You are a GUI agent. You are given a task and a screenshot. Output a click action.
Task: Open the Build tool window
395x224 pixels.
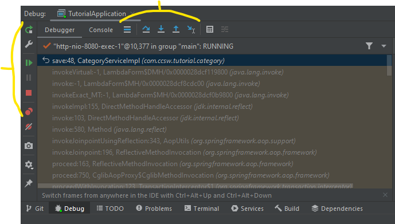(287, 209)
